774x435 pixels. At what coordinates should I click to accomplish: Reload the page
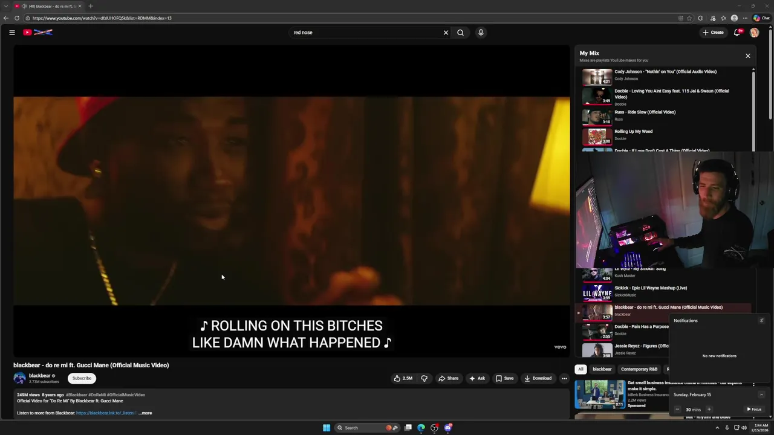point(17,18)
